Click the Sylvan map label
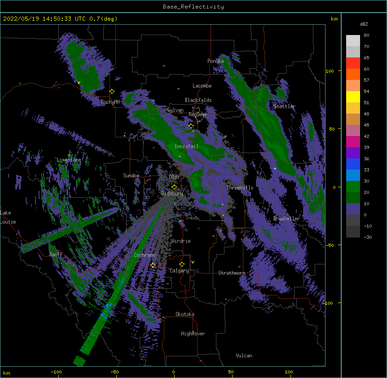 pos(175,110)
